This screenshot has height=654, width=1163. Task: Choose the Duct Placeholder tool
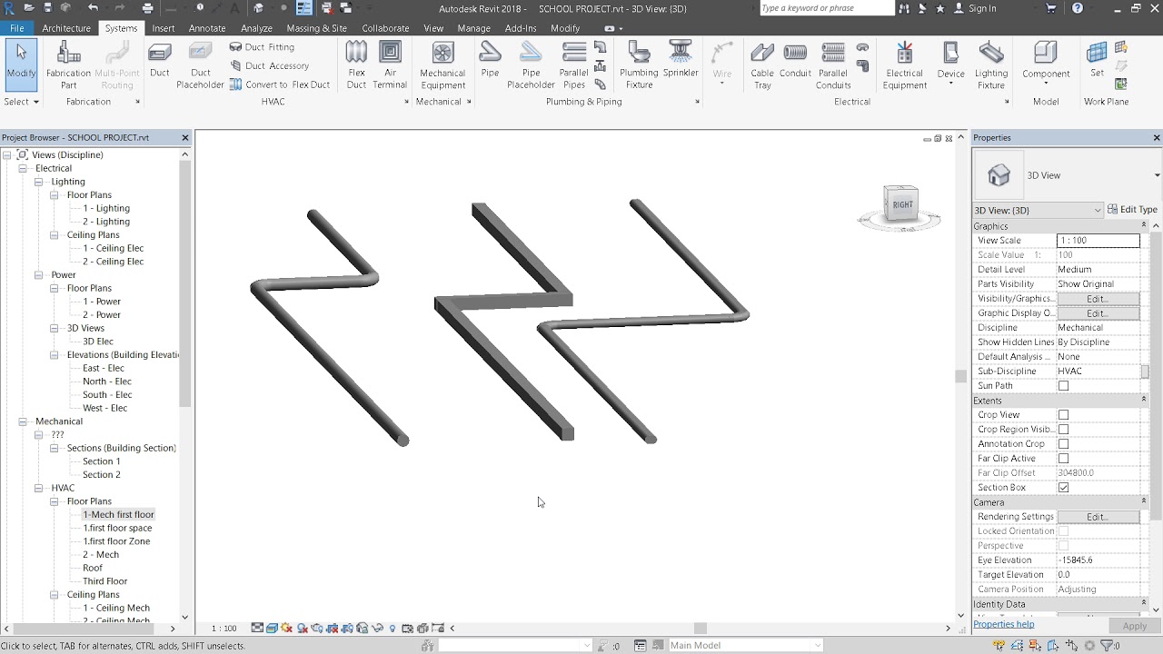200,64
